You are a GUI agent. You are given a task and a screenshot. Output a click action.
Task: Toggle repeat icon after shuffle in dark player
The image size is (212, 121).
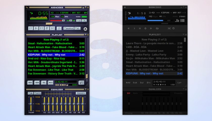coord(173,28)
